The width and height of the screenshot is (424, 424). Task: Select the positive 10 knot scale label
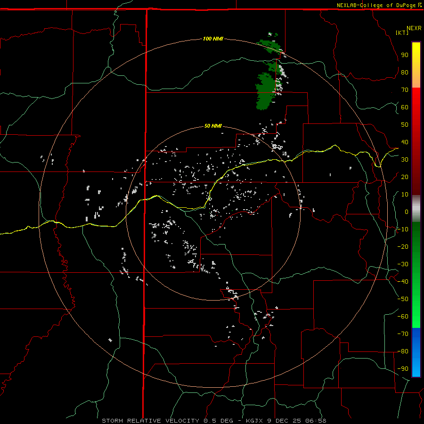[405, 195]
